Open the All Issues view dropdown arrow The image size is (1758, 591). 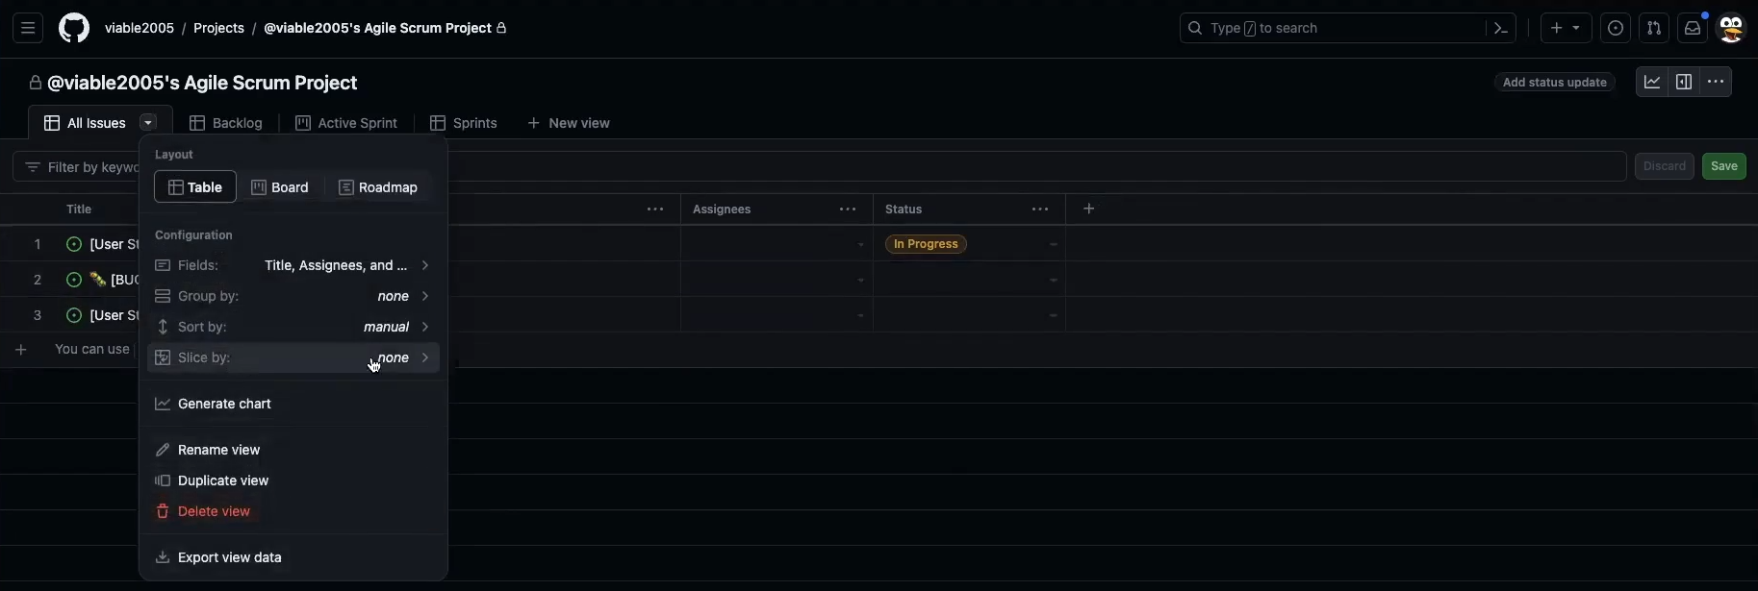click(x=148, y=123)
